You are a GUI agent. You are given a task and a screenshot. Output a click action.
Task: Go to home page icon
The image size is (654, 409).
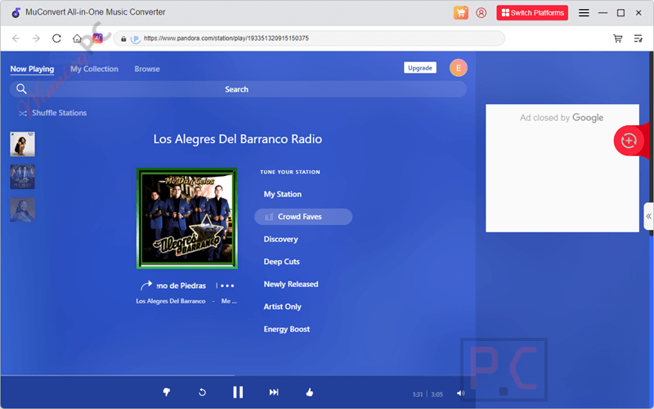click(77, 38)
